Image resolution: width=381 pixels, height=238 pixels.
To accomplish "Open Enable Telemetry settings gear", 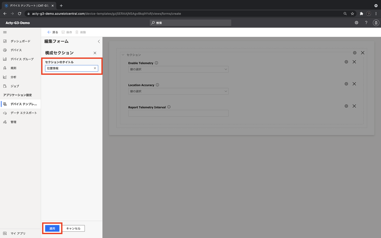I will [x=347, y=62].
